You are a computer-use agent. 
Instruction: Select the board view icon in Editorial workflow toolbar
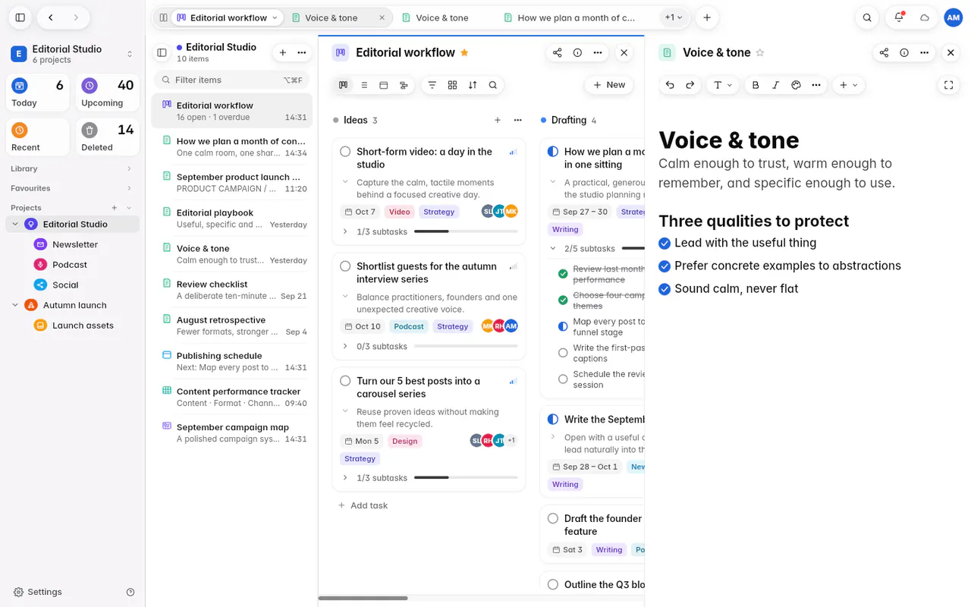coord(344,85)
